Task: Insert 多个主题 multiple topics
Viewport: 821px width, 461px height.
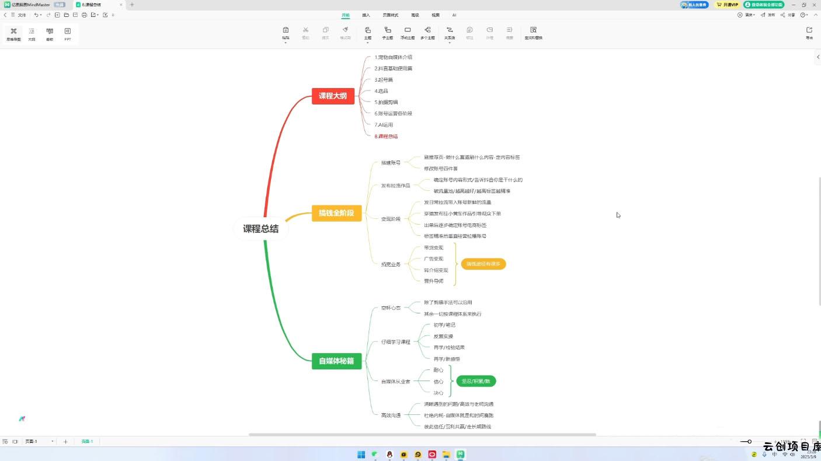Action: [x=427, y=33]
